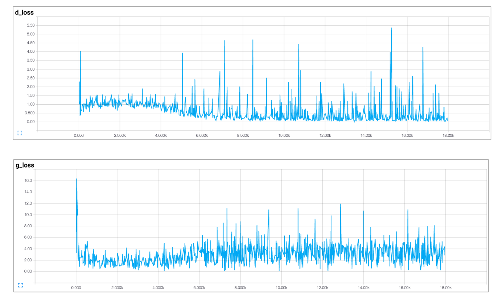Click the d_loss spike near step 8.5k

[x=253, y=40]
